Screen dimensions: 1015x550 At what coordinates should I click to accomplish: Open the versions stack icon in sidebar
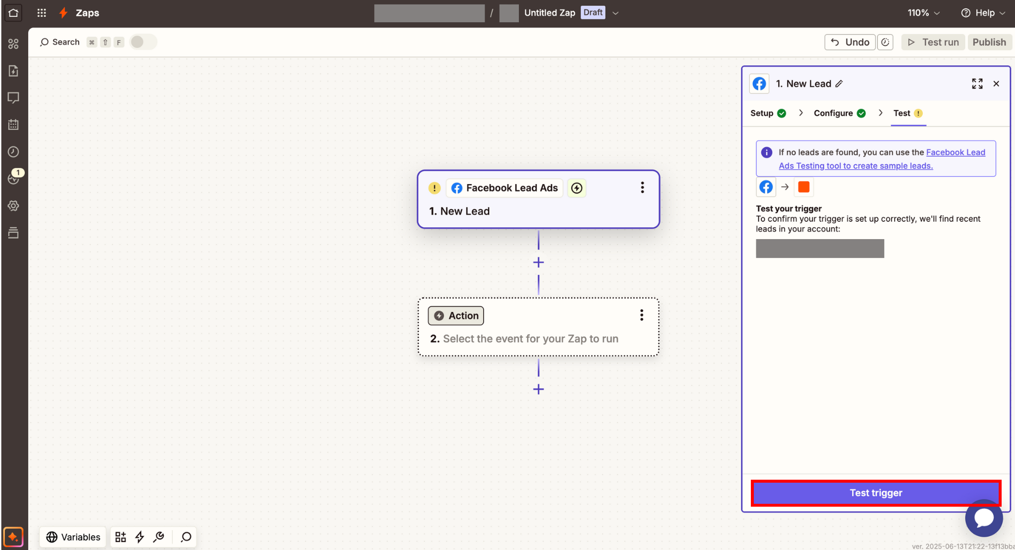tap(13, 232)
